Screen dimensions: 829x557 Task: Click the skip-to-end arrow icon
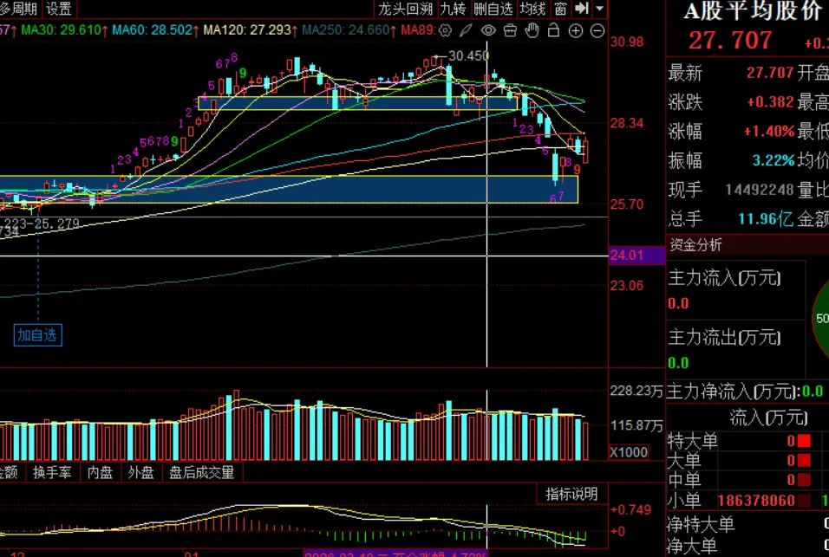pyautogui.click(x=582, y=8)
